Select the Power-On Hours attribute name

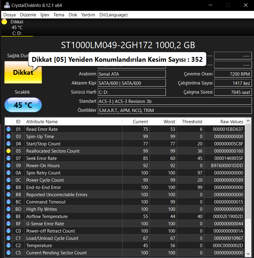click(43, 165)
